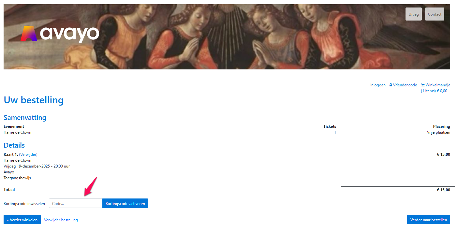Click the Samenvatting section heading
This screenshot has height=234, width=458.
click(25, 117)
